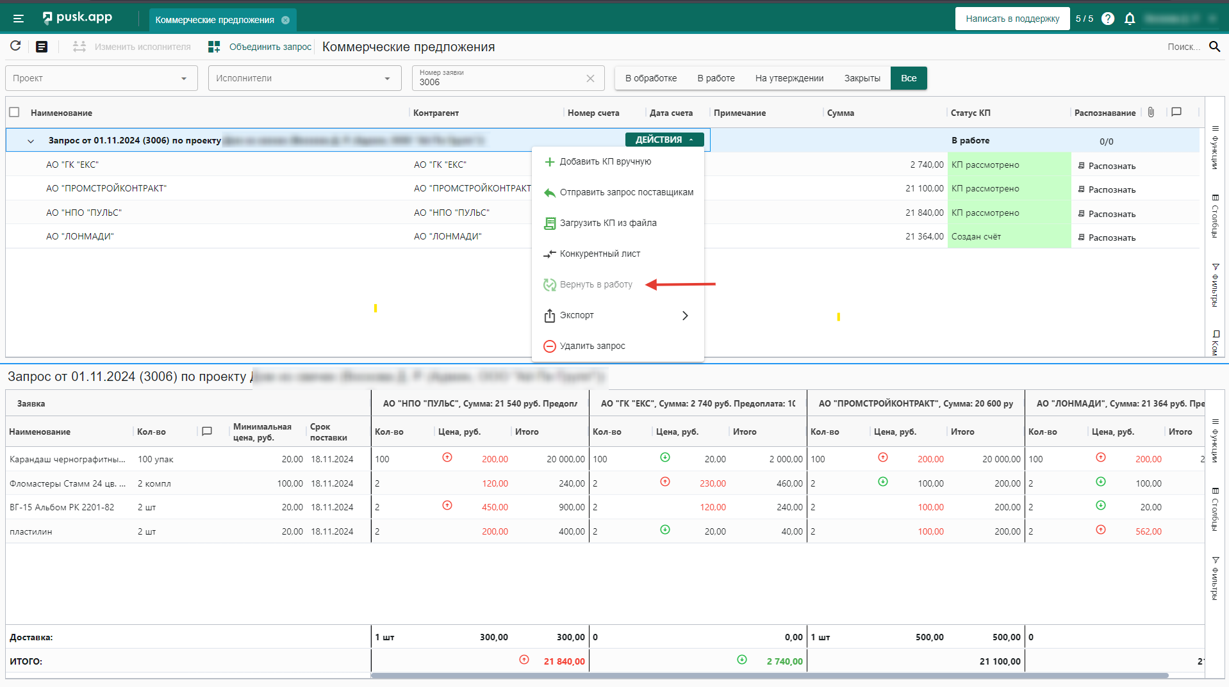
Task: Select the Закрыты filter tab
Action: [x=862, y=78]
